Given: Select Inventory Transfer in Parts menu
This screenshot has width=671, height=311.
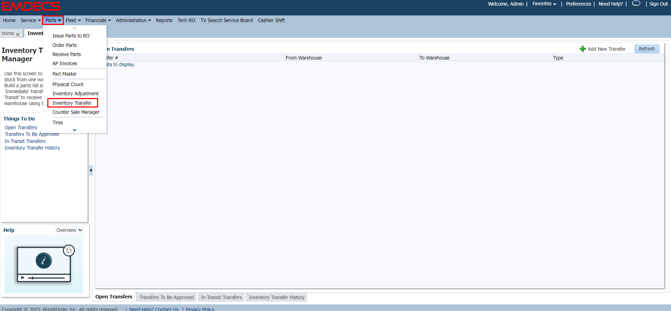Looking at the screenshot, I should (x=73, y=103).
